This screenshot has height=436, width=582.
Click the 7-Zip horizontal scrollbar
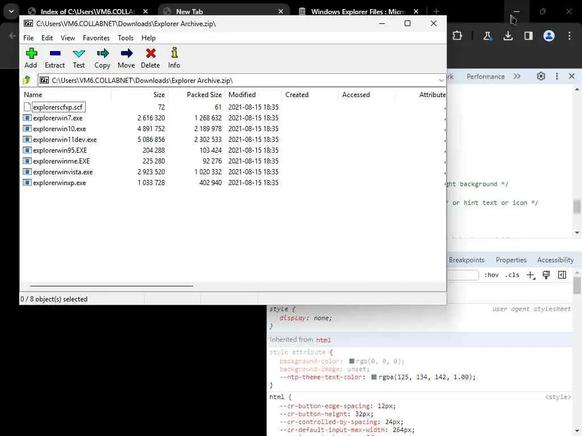coord(111,286)
